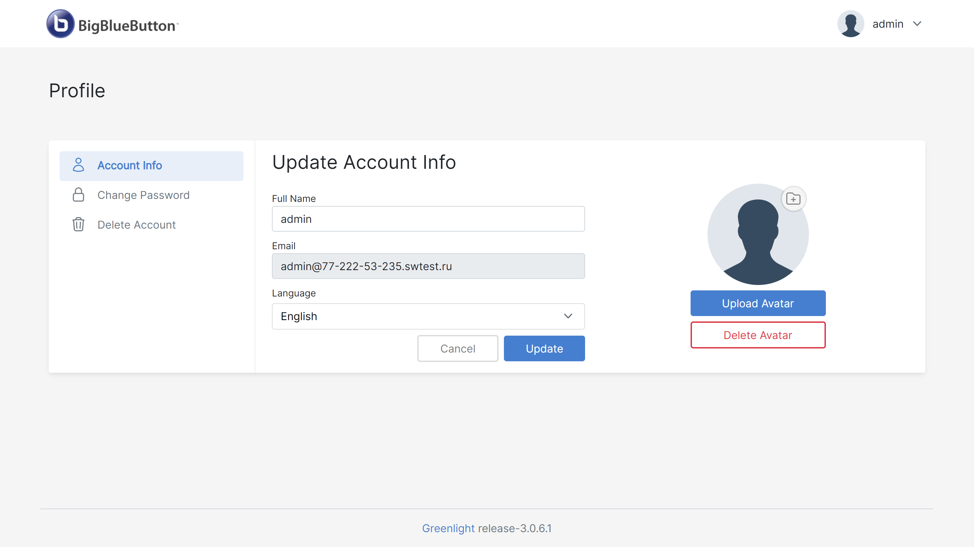Screen dimensions: 974x547
Task: Expand the admin user menu chevron
Action: pos(917,24)
